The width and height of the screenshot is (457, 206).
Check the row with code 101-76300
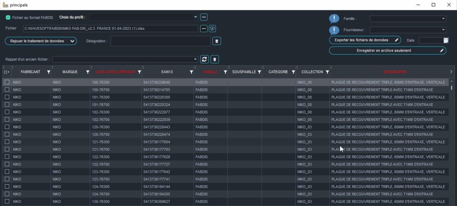click(7, 97)
